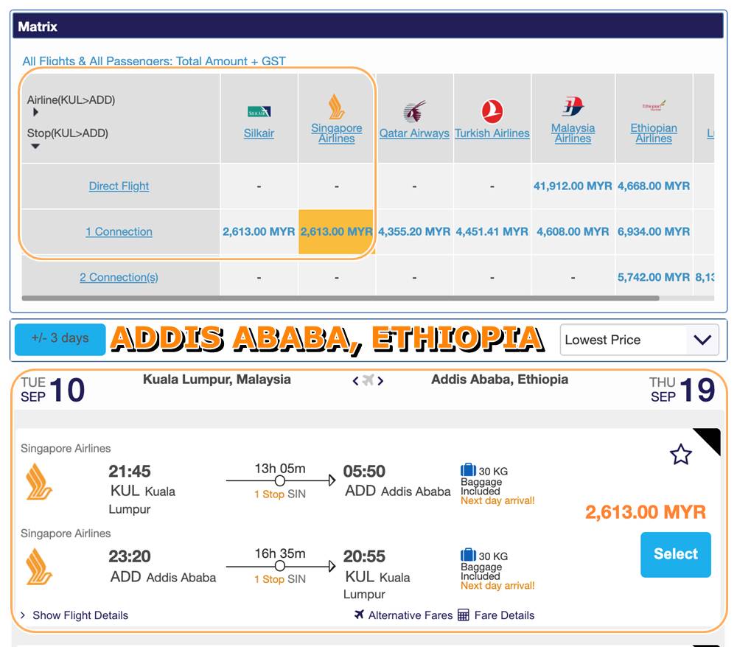Click the 30 KG baggage icon on return flight
The width and height of the screenshot is (737, 647).
468,555
